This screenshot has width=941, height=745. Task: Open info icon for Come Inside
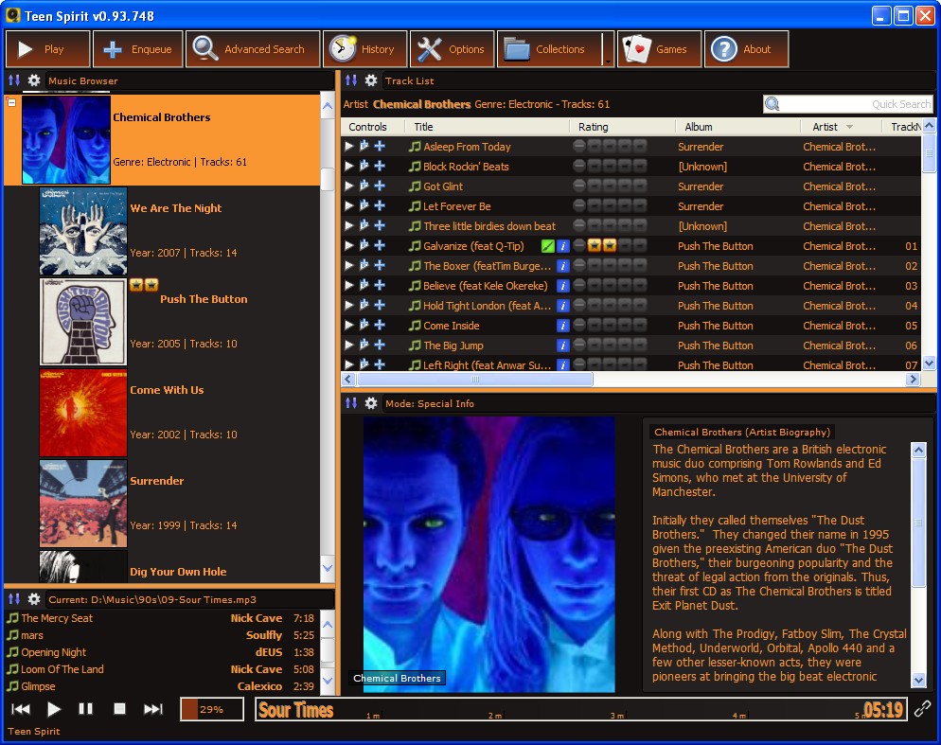(x=563, y=326)
